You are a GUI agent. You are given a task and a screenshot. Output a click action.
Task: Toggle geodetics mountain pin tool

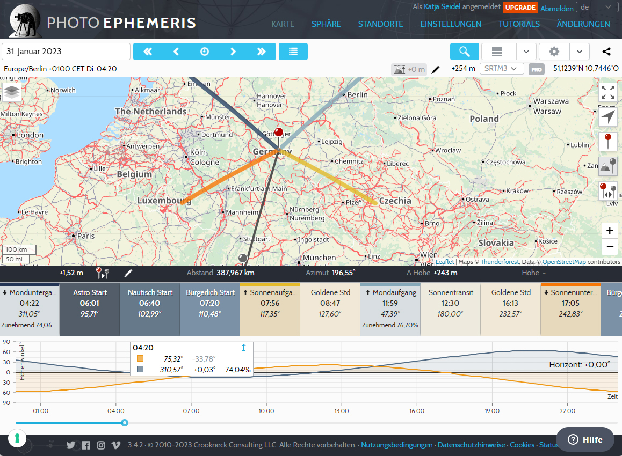pyautogui.click(x=608, y=166)
